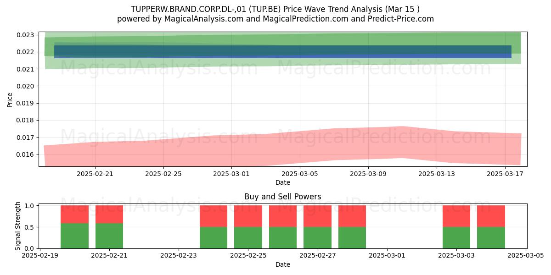Click the green segment of the first power bar
The image size is (551, 275).
pyautogui.click(x=74, y=236)
